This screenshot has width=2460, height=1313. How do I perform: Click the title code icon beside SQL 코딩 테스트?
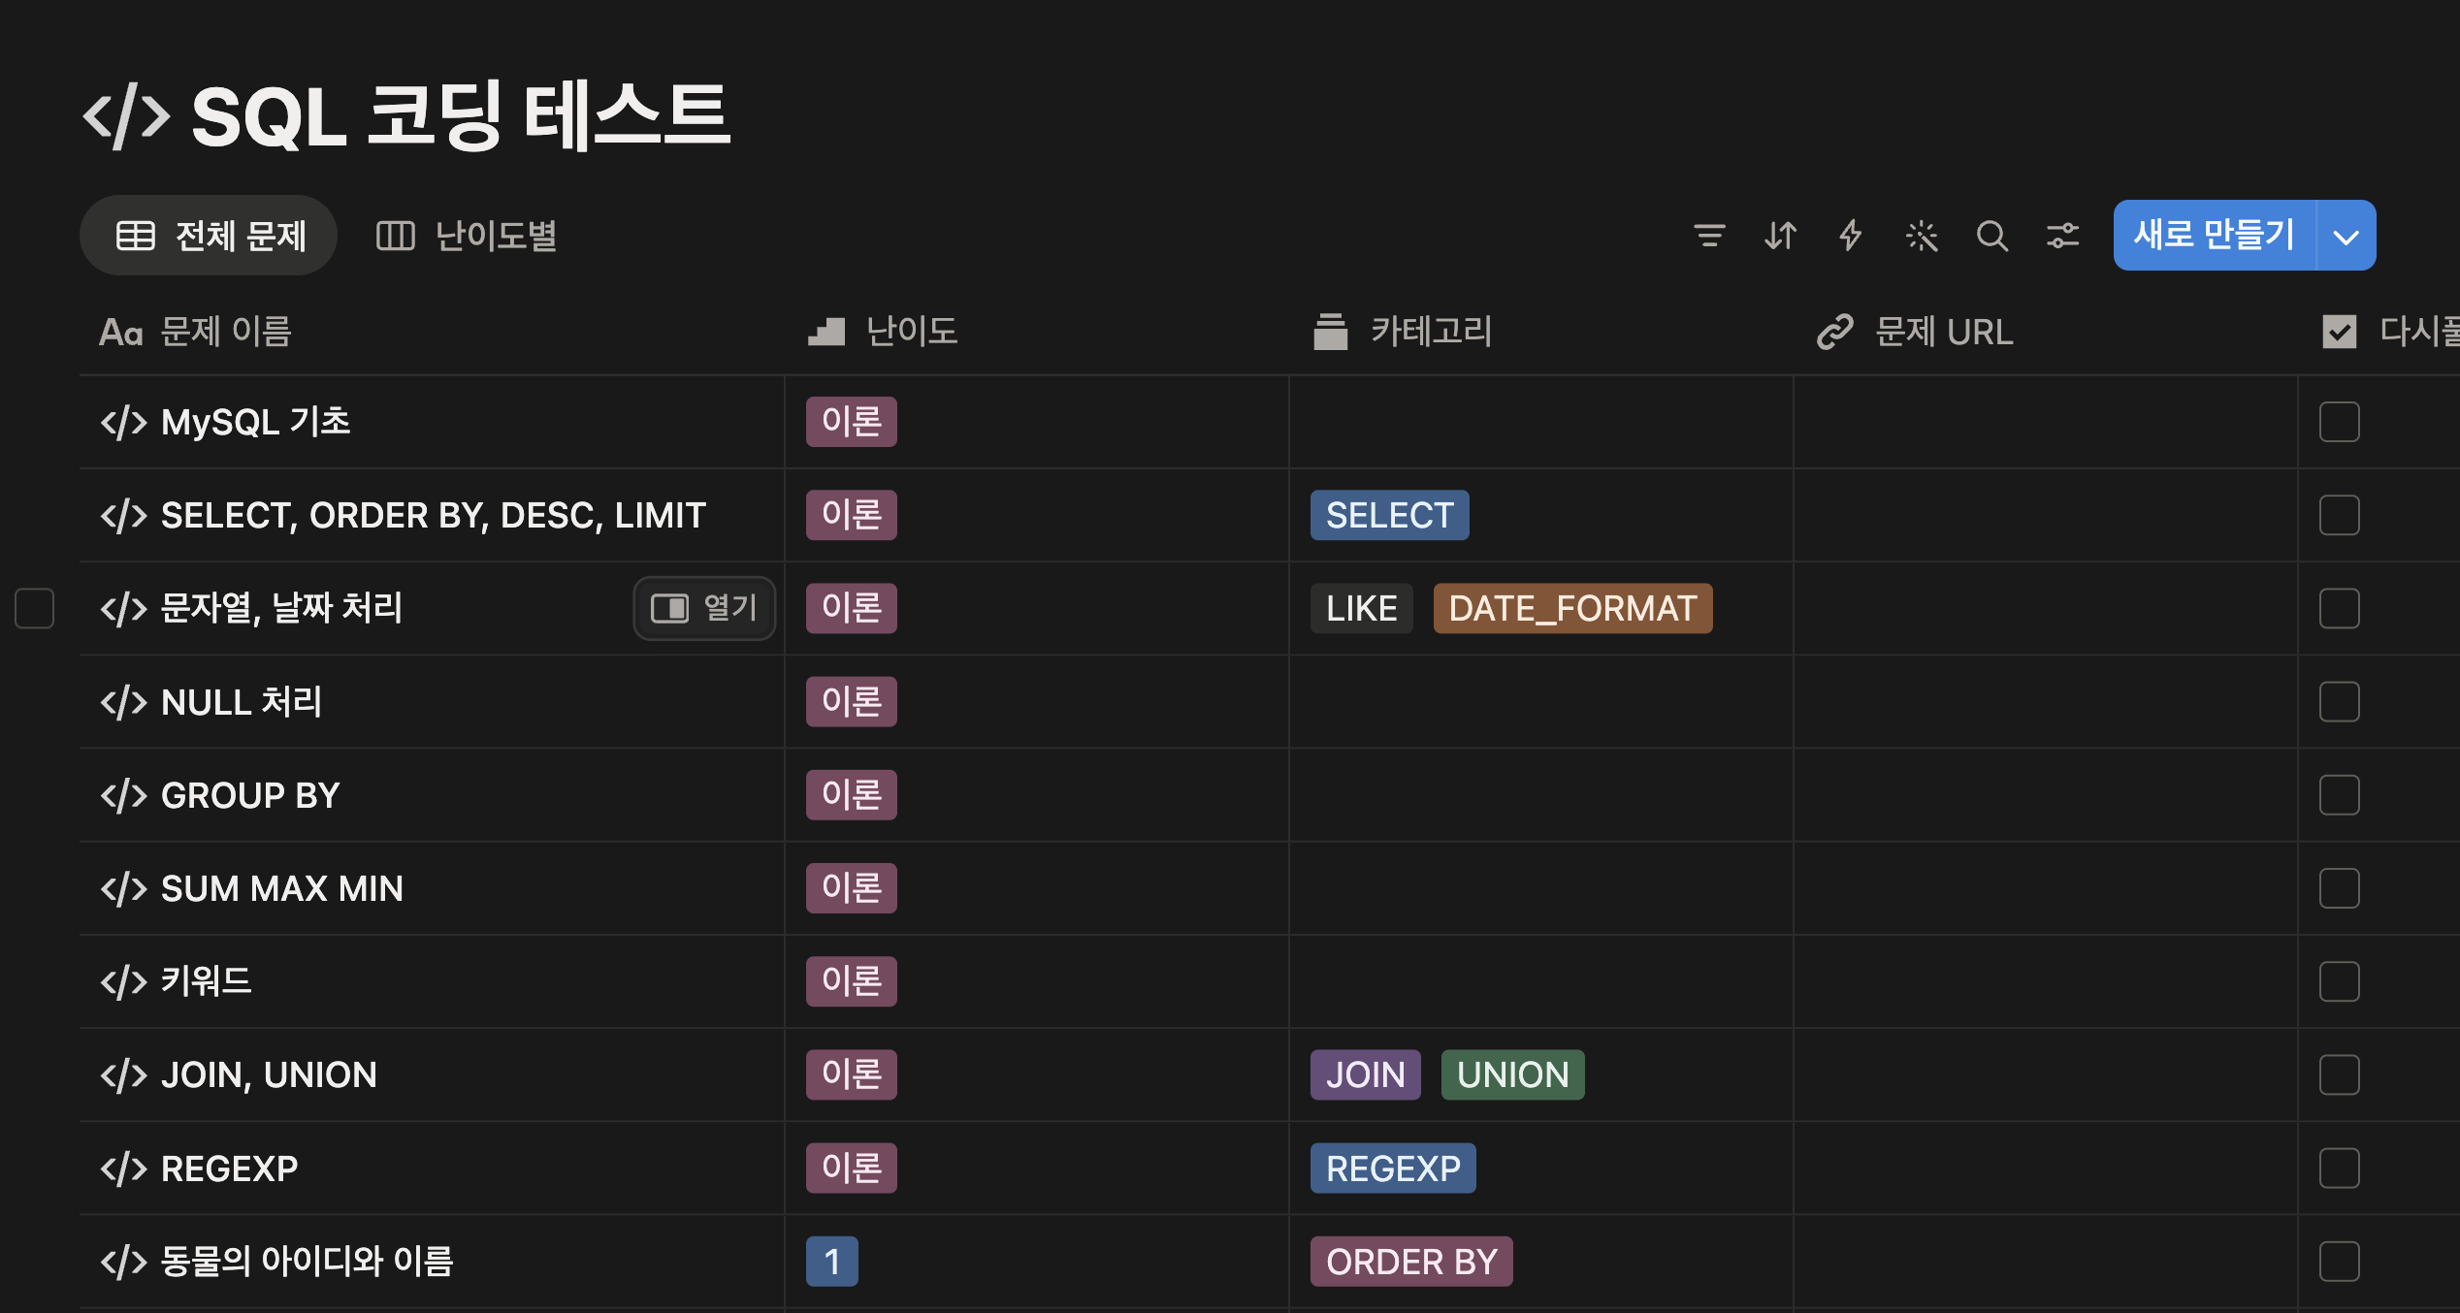click(126, 116)
